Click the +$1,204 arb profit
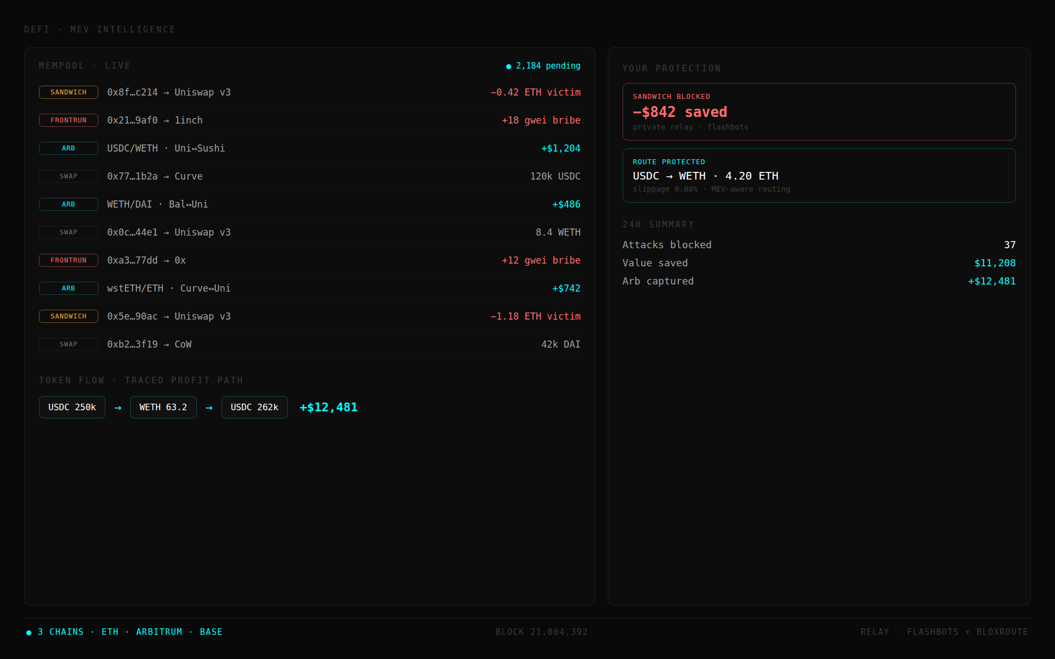The image size is (1055, 659). (561, 148)
